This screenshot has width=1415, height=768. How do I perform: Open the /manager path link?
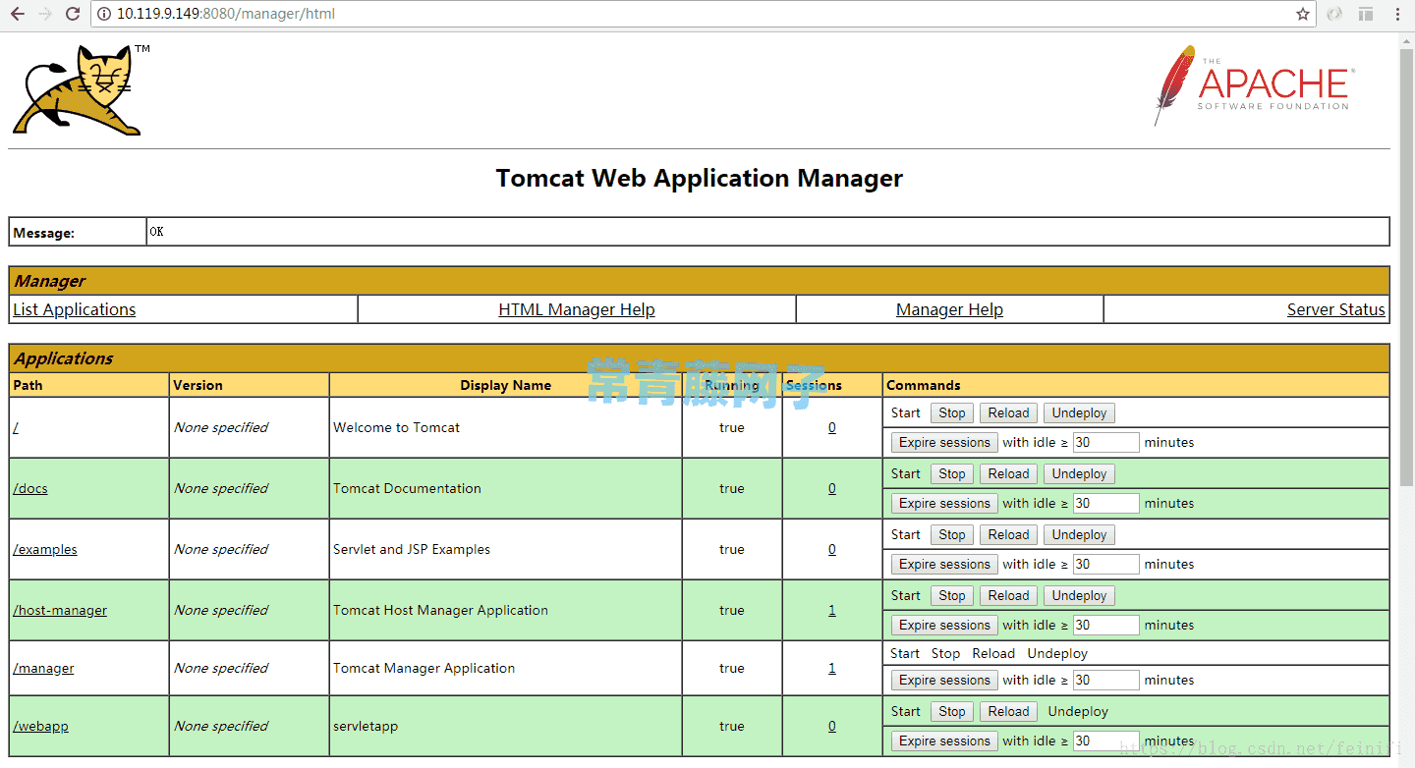(x=43, y=668)
